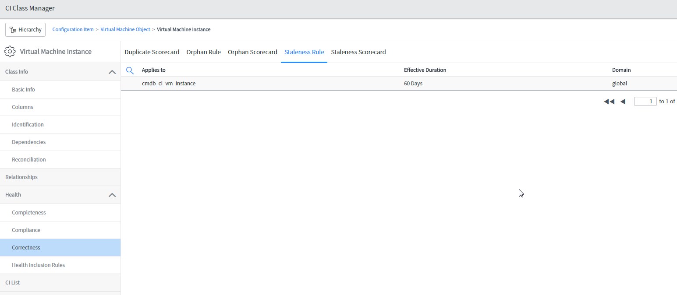This screenshot has width=677, height=295.
Task: Sort by Effective Duration column header
Action: coord(425,70)
